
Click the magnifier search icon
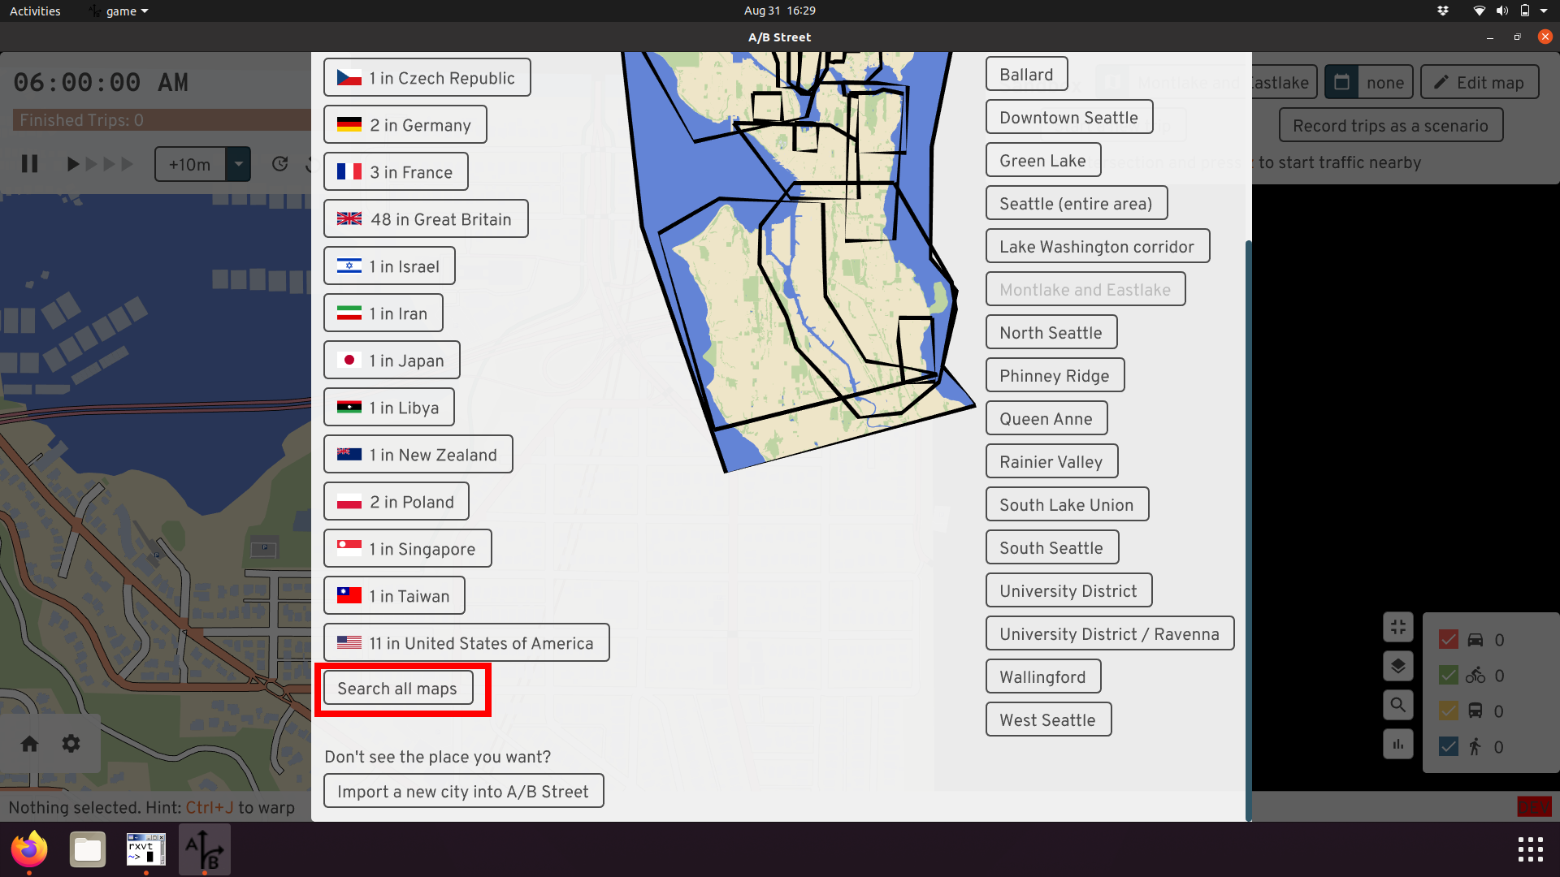[1397, 705]
